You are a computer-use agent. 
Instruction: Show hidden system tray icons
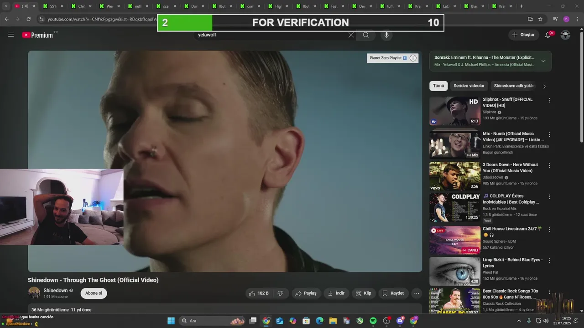click(x=519, y=321)
